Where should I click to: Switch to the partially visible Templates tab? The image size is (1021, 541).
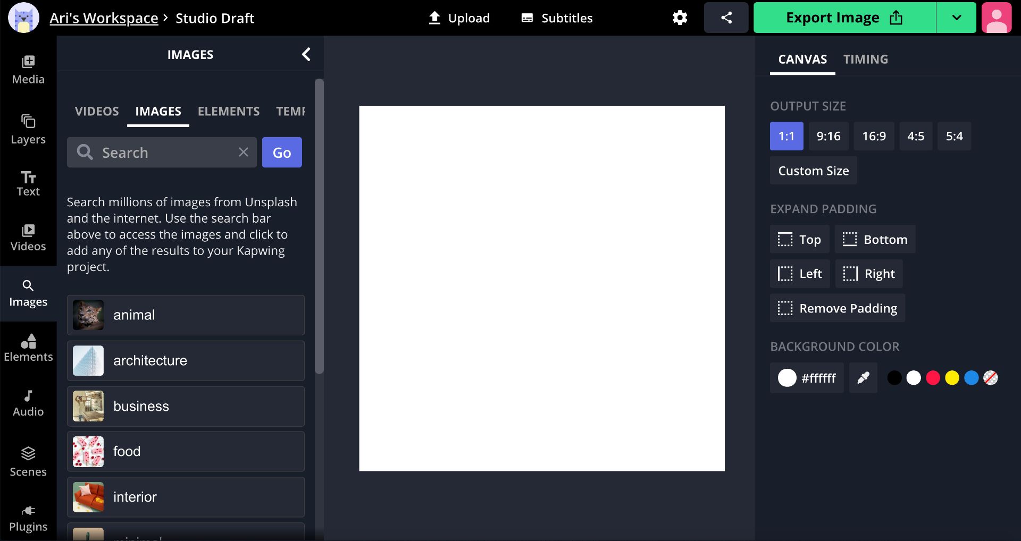coord(290,111)
